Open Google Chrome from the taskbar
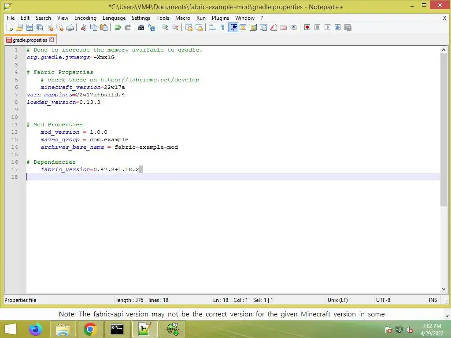The image size is (451, 338). (x=90, y=329)
